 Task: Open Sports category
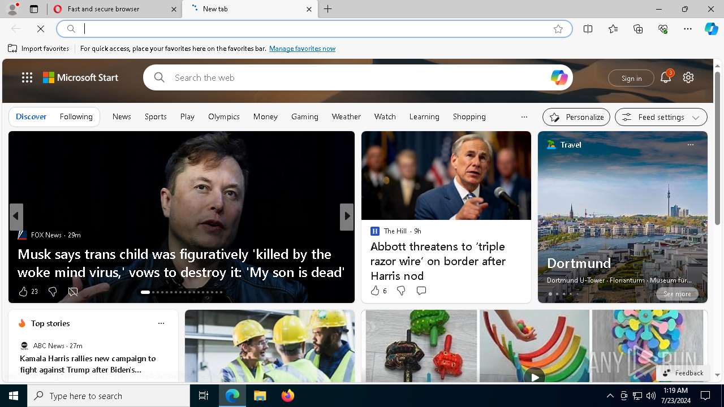[156, 116]
